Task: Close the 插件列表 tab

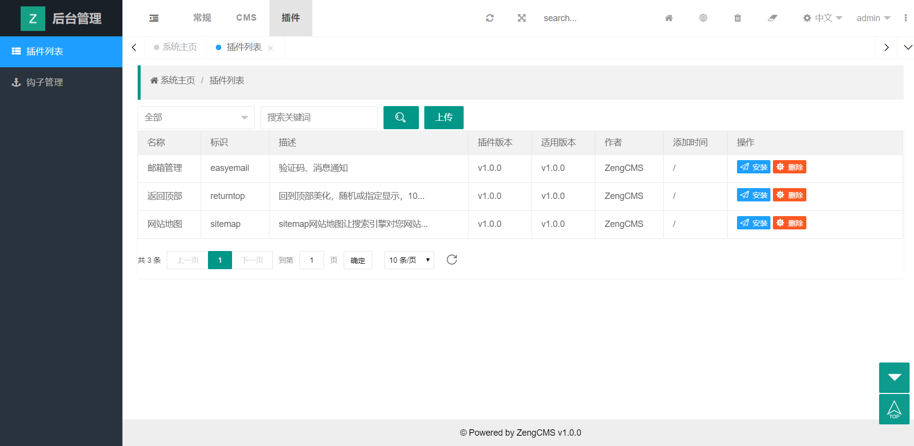Action: coord(270,48)
